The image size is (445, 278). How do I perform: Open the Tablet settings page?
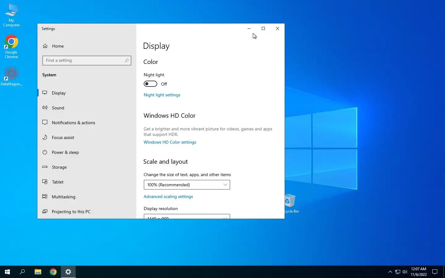coord(87,182)
